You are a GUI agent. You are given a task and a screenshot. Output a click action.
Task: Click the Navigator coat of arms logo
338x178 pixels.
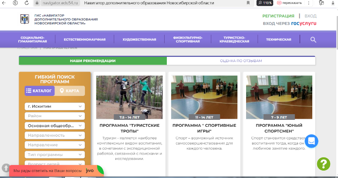pos(25,20)
